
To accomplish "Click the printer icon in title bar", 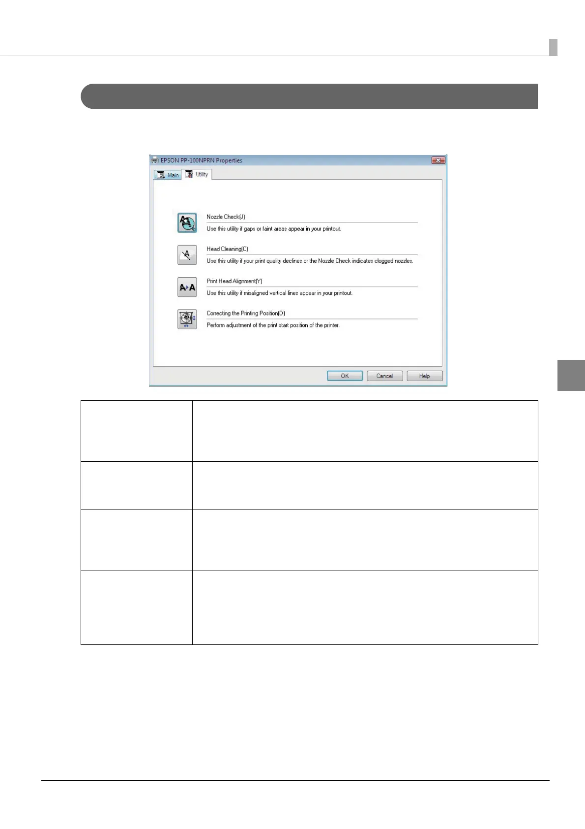I will point(155,160).
